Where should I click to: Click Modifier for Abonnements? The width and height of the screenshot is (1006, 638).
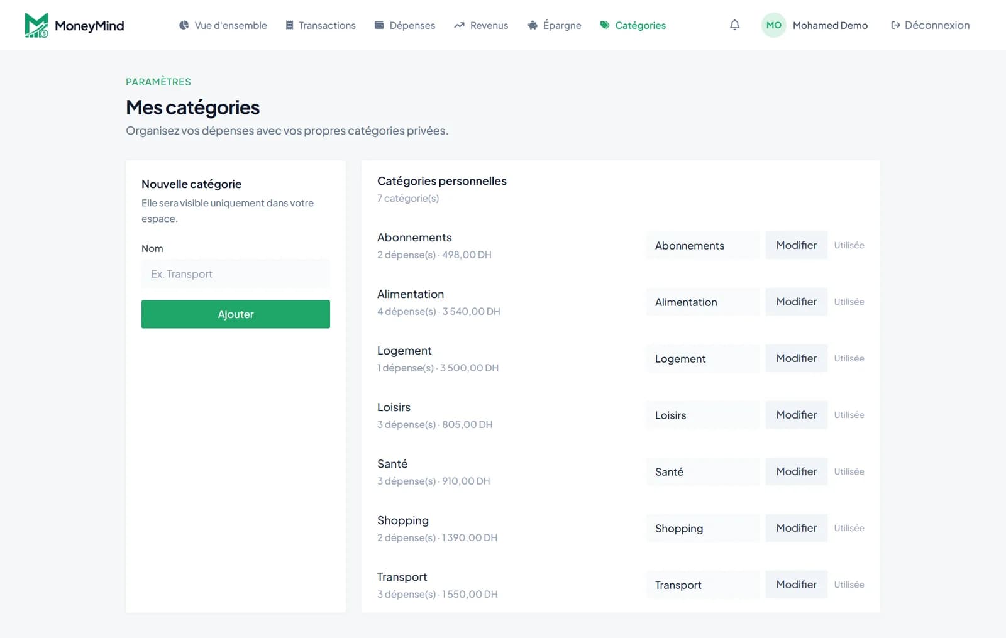[797, 245]
